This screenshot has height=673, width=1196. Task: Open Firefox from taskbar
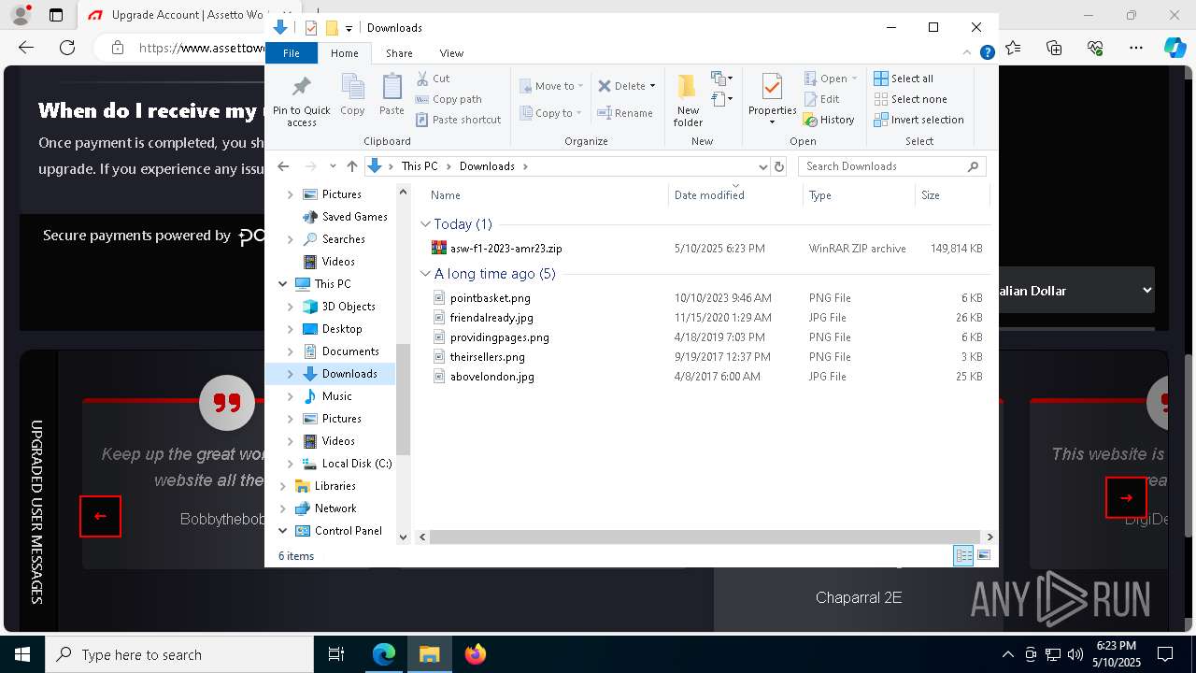point(476,654)
